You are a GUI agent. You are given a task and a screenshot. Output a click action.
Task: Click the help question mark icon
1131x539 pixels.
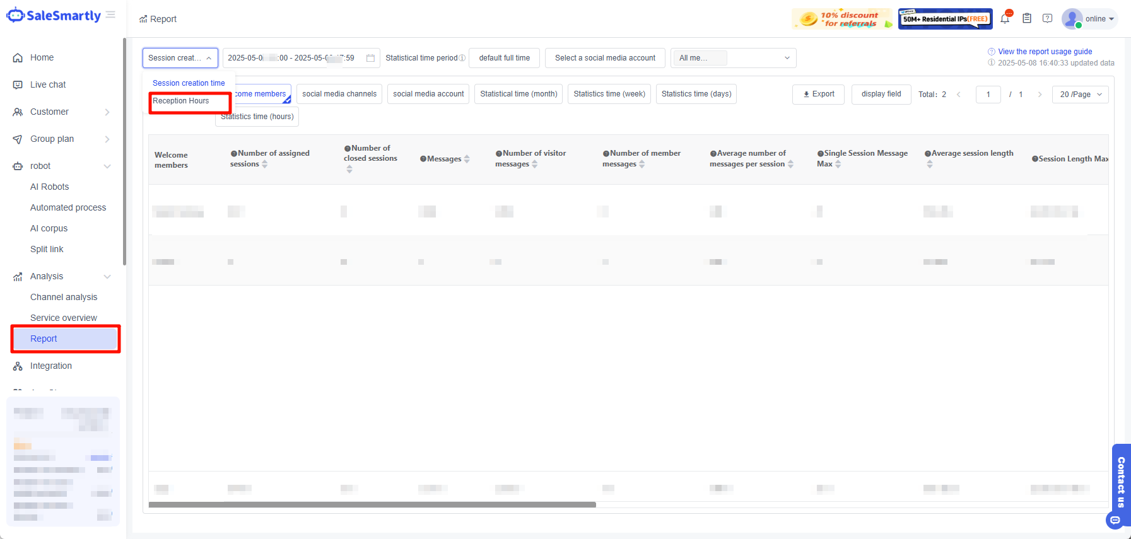tap(1047, 19)
